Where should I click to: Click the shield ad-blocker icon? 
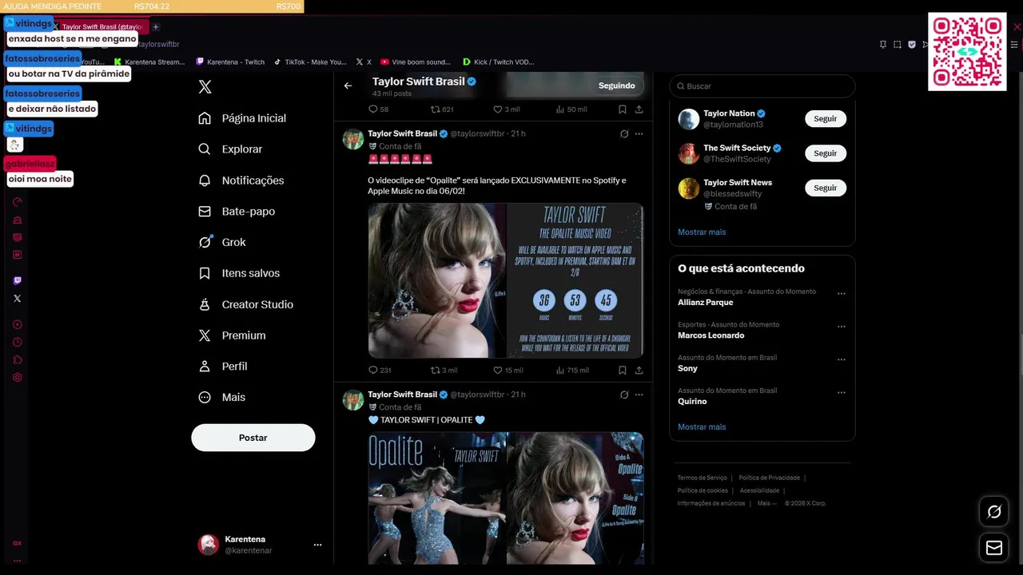point(912,45)
